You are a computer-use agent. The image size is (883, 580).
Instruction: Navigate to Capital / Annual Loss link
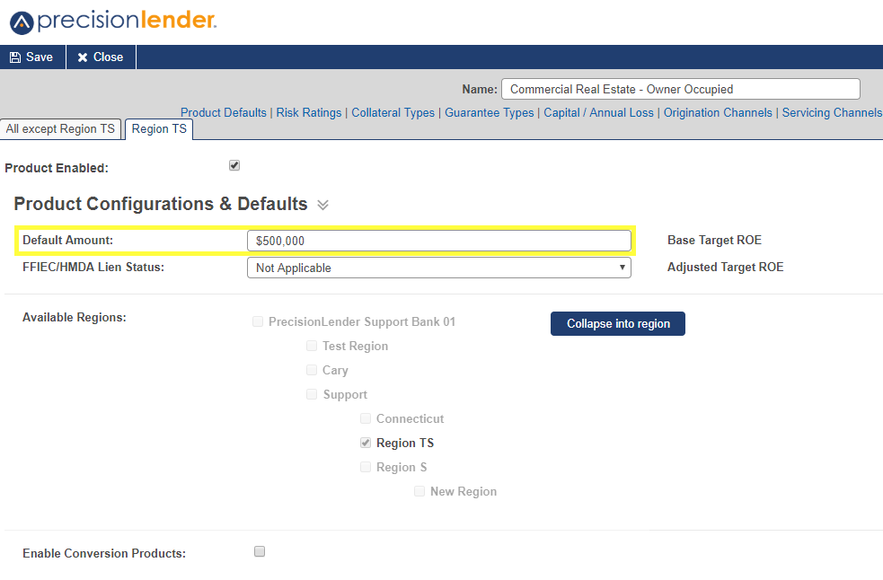598,112
